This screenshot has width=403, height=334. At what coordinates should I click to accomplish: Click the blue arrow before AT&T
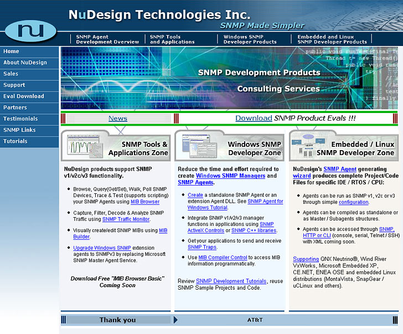(175, 320)
